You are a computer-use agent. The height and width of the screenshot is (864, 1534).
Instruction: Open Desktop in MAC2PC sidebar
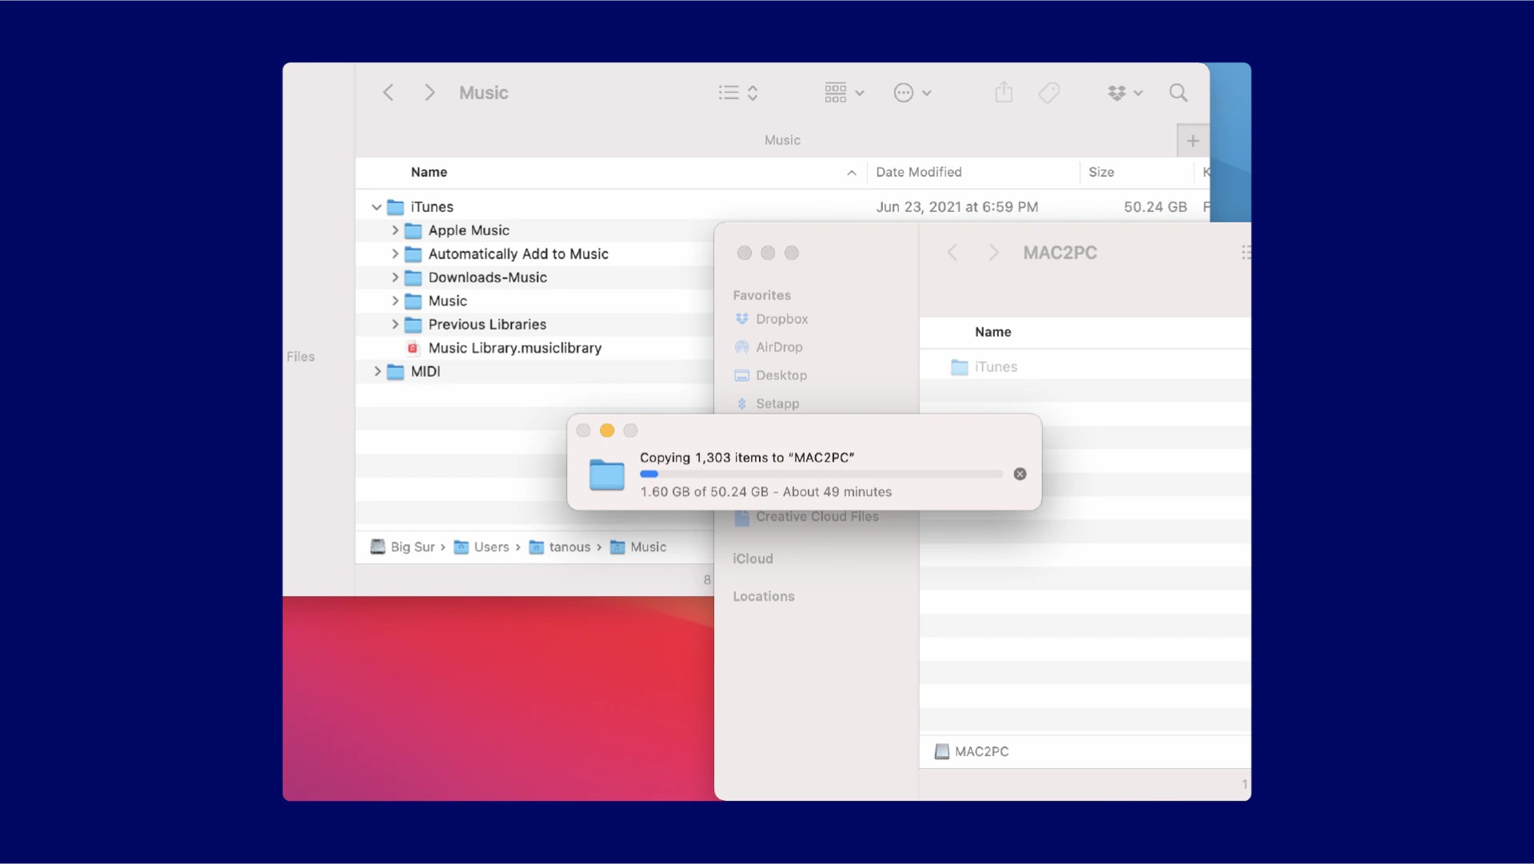point(770,375)
